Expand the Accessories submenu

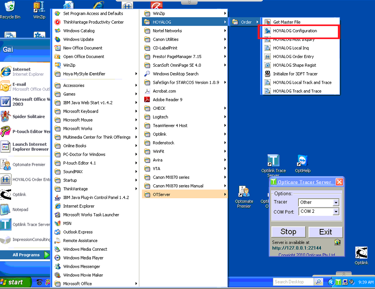click(x=96, y=85)
